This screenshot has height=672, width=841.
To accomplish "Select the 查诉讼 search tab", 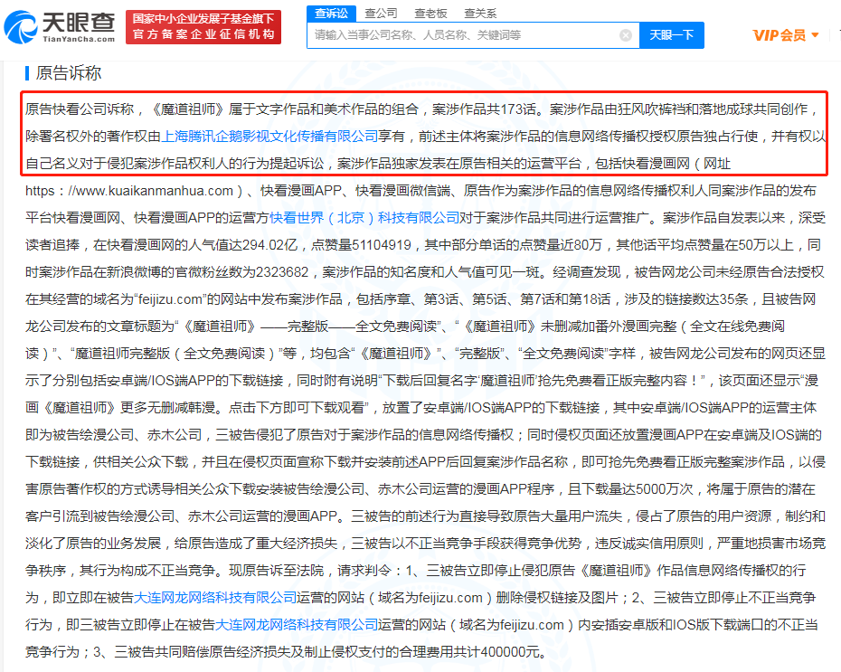I will pos(332,14).
